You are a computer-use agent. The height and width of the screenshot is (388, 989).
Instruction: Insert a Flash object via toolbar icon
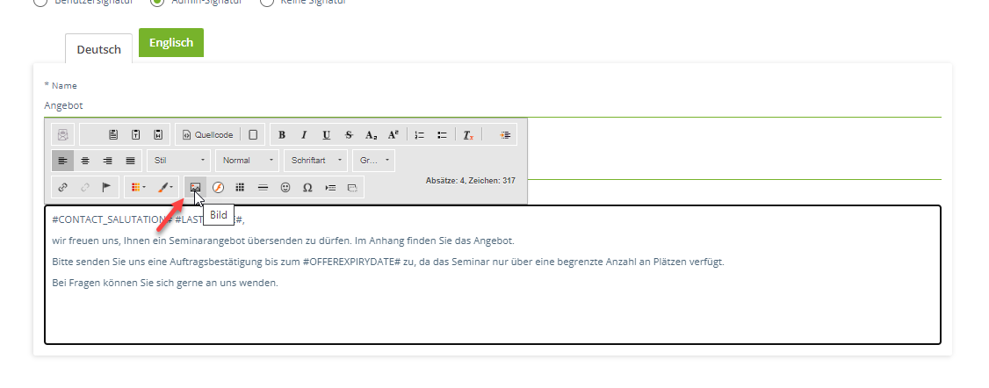coord(218,187)
